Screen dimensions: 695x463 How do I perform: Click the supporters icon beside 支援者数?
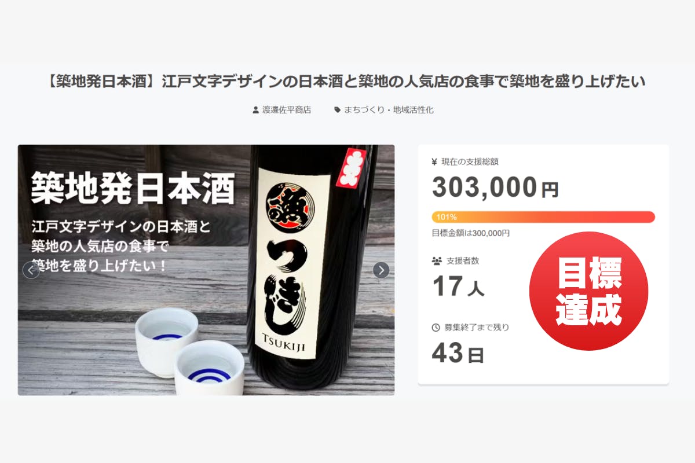437,261
